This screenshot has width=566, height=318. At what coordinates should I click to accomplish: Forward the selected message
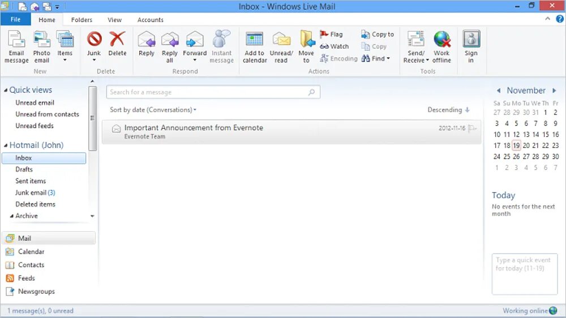pyautogui.click(x=195, y=47)
